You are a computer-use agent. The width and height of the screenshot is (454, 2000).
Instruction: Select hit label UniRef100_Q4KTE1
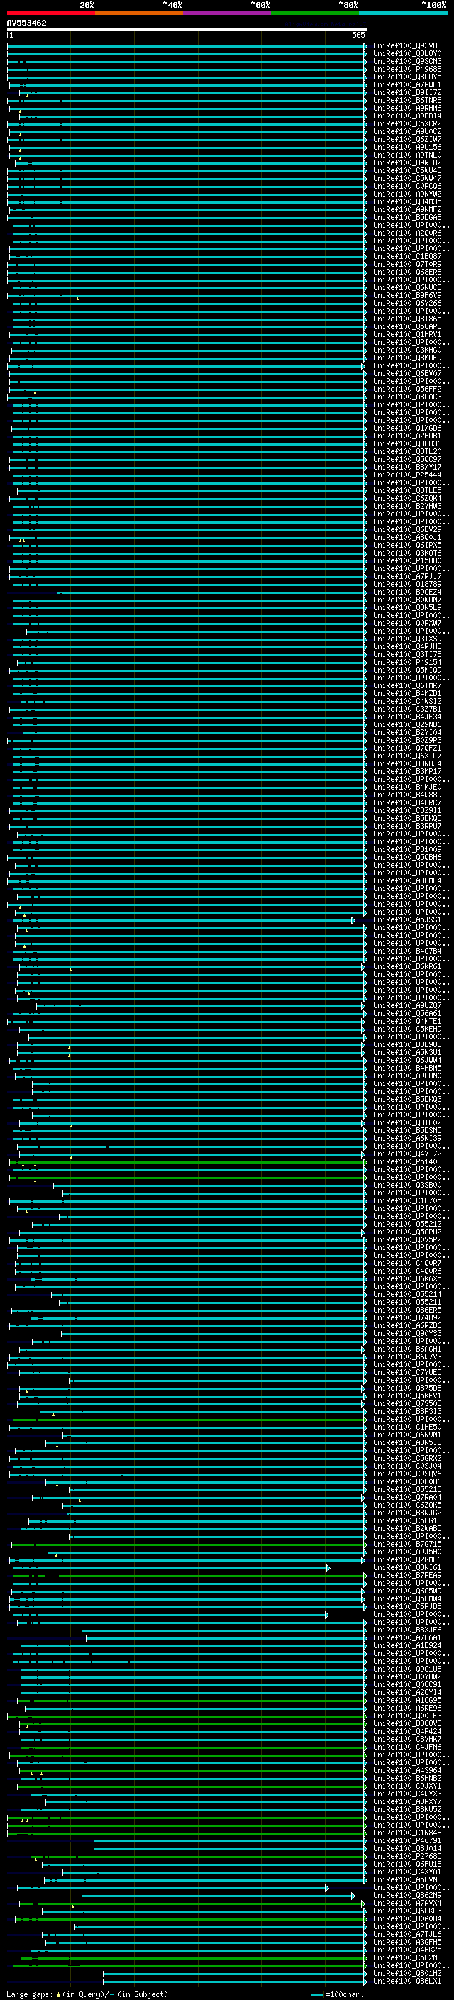(x=407, y=1021)
